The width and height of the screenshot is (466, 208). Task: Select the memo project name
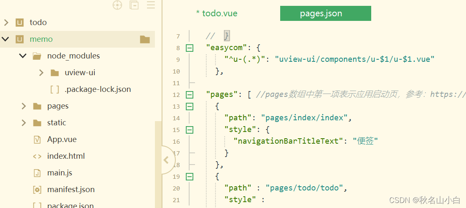coord(41,39)
